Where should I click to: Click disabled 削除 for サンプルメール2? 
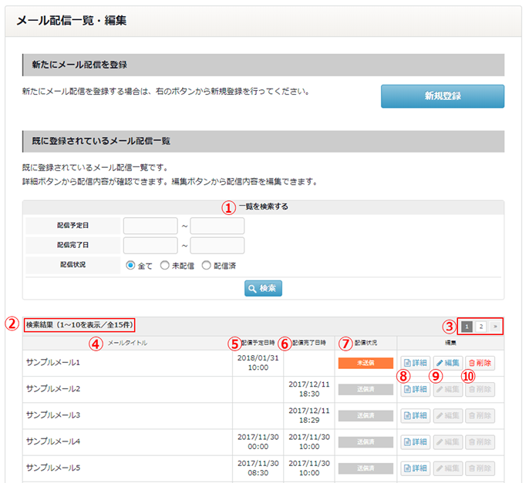[x=480, y=389]
